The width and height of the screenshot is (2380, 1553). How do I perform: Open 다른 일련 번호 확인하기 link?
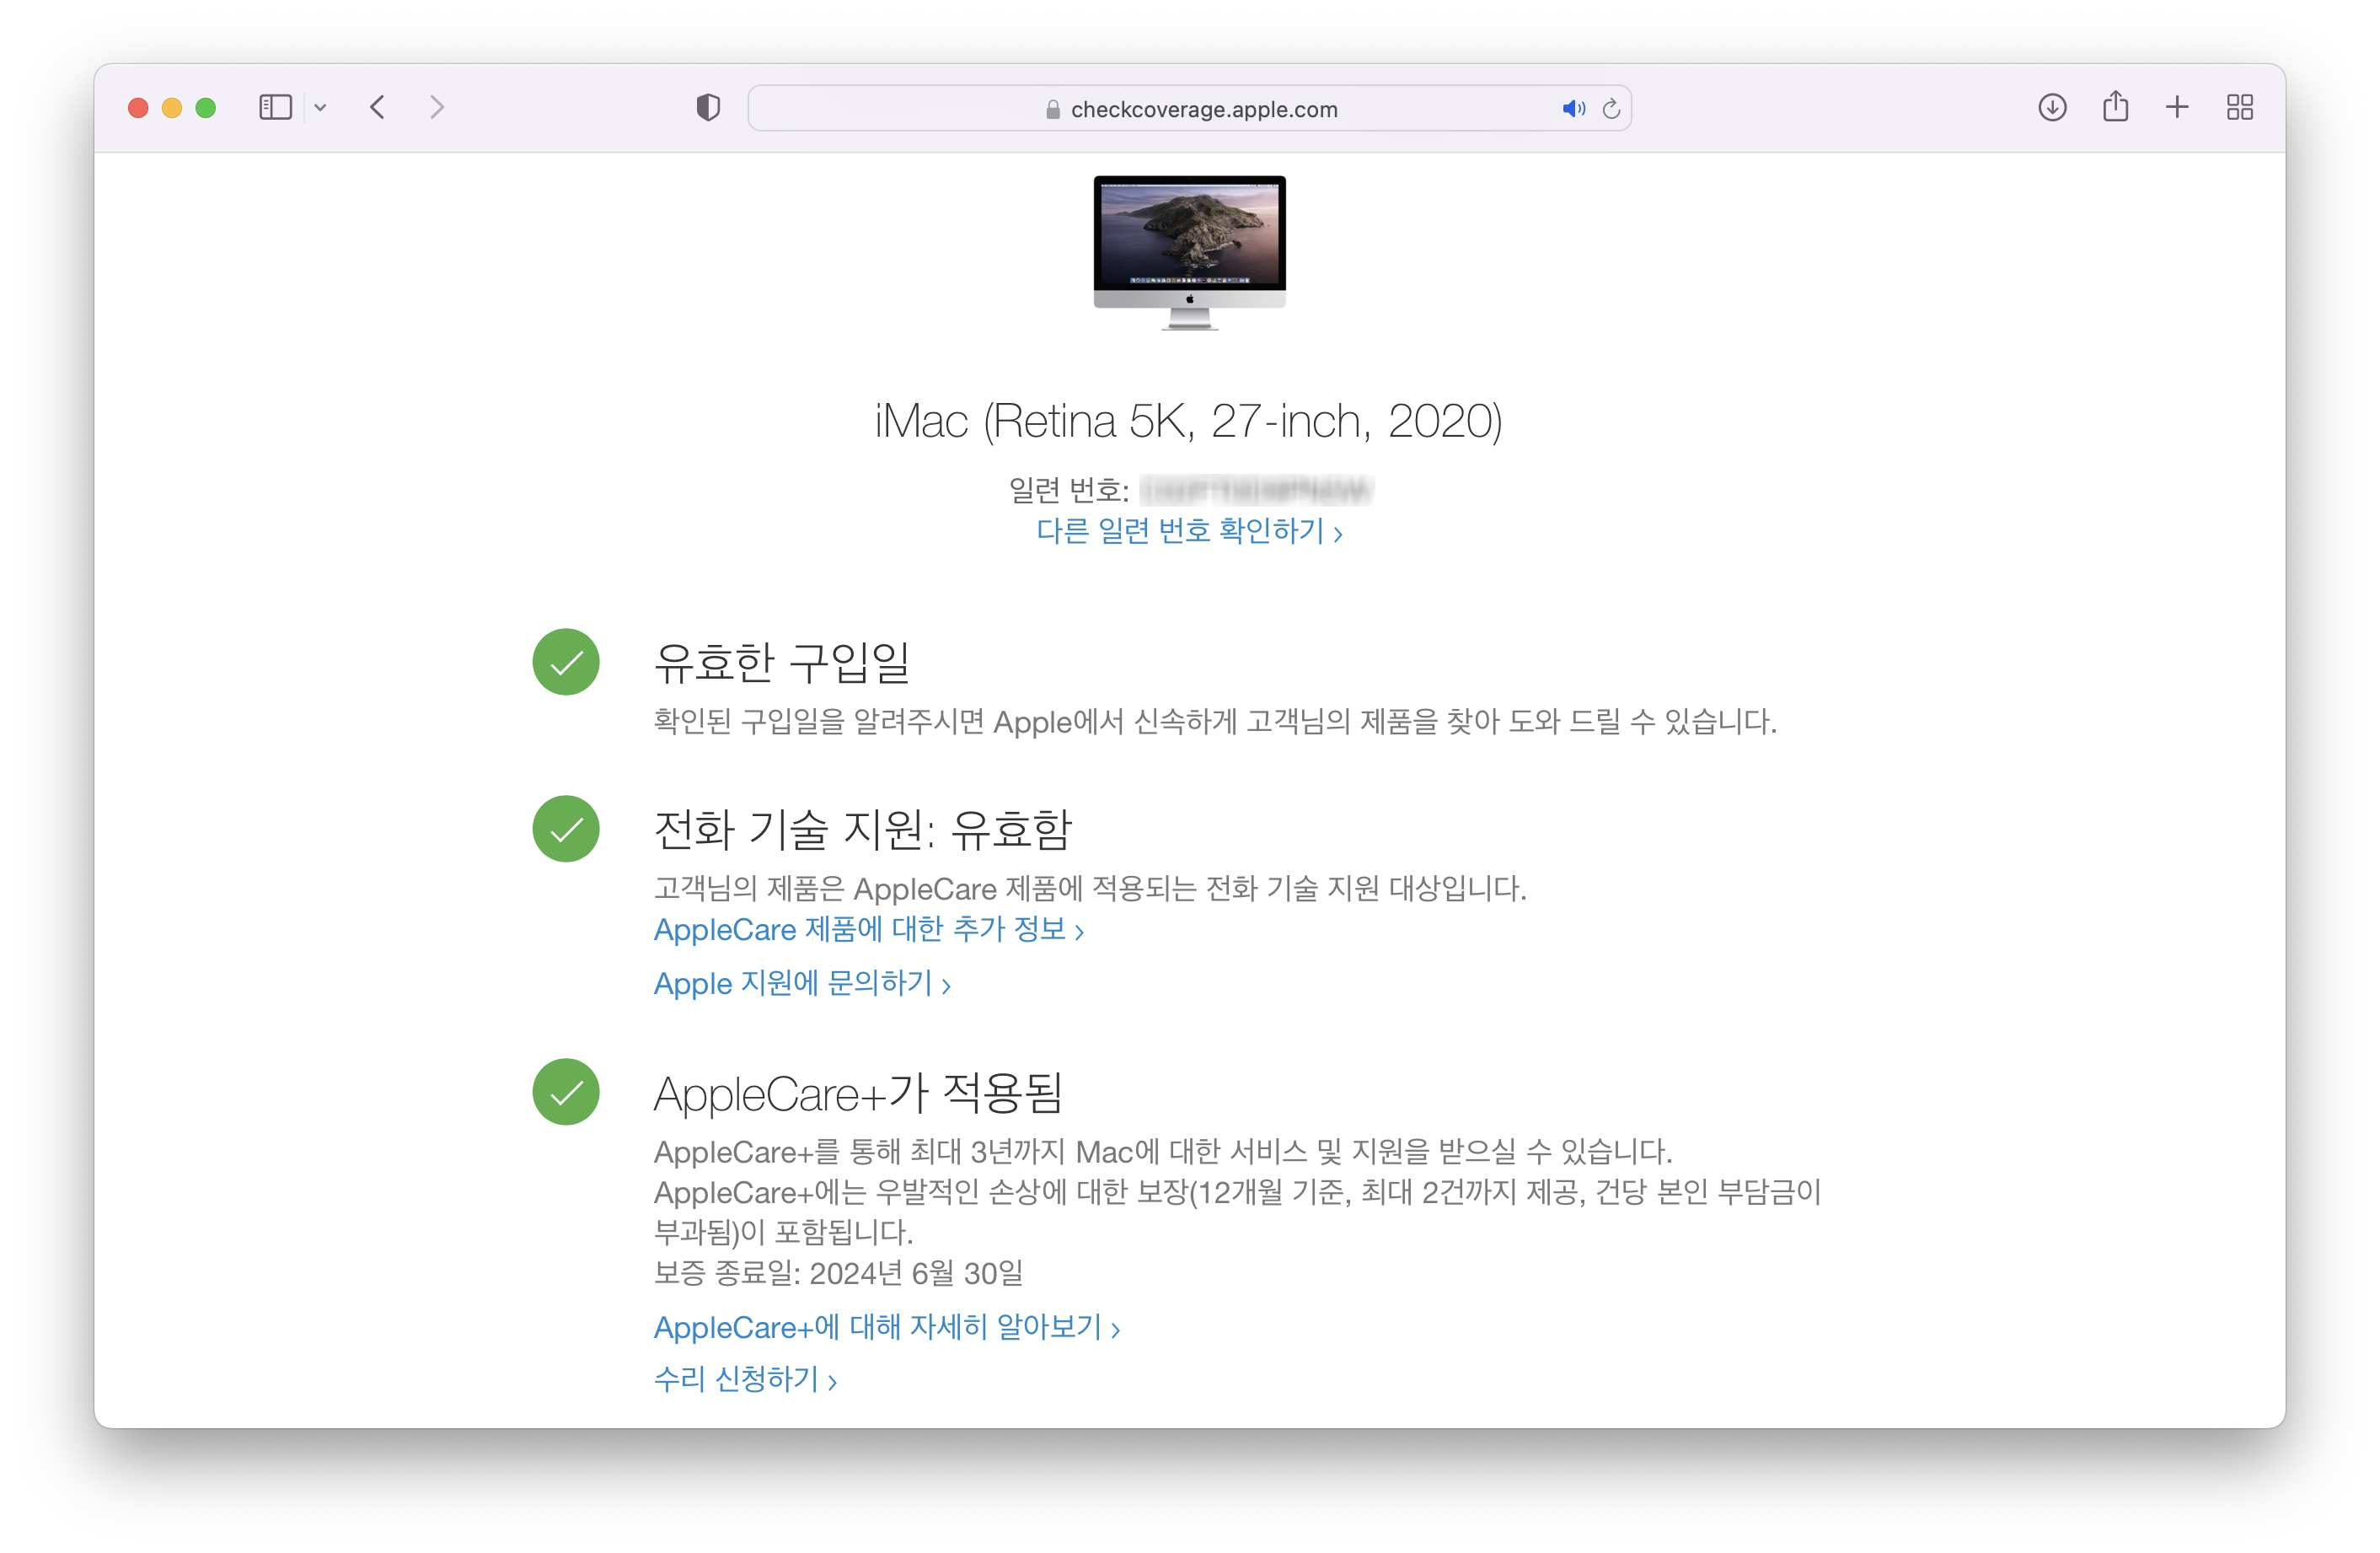pyautogui.click(x=1188, y=531)
